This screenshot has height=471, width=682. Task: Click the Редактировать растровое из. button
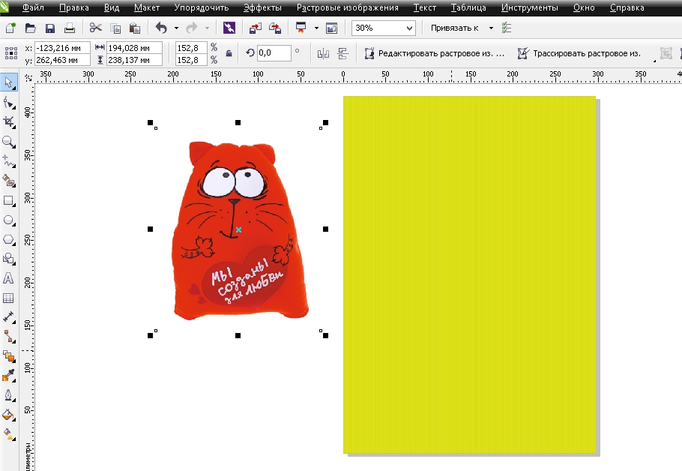tap(434, 53)
